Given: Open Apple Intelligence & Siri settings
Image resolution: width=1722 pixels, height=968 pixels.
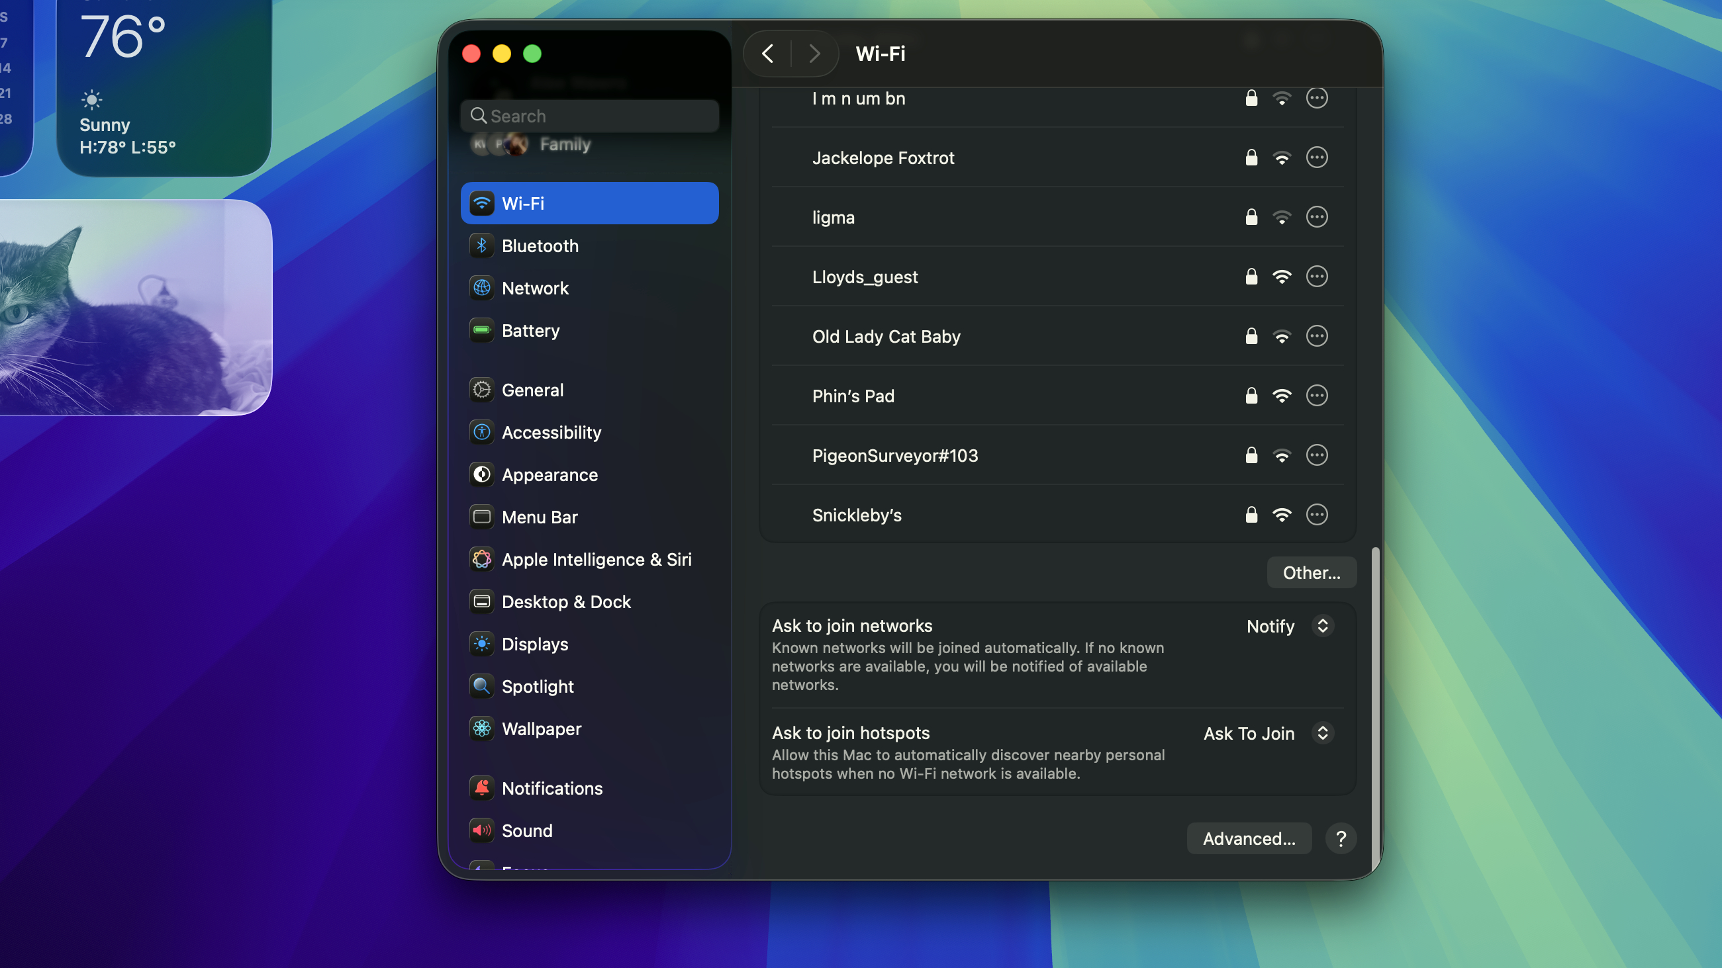Looking at the screenshot, I should 596,559.
